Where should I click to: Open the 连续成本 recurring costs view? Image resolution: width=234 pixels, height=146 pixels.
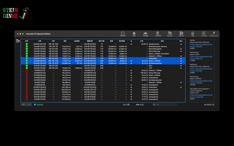click(x=181, y=34)
